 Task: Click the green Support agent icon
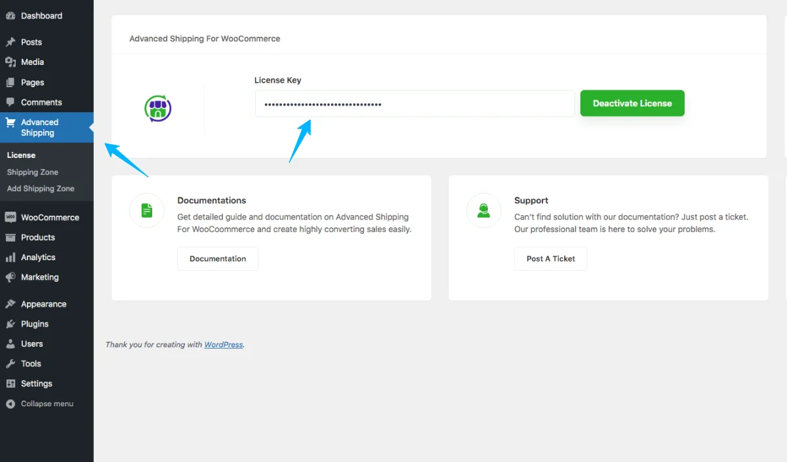click(484, 210)
